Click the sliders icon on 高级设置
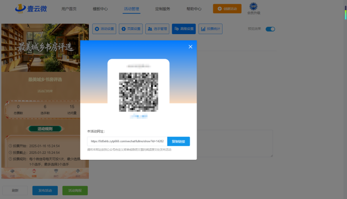Viewport: 347px width, 199px height. pos(176,29)
